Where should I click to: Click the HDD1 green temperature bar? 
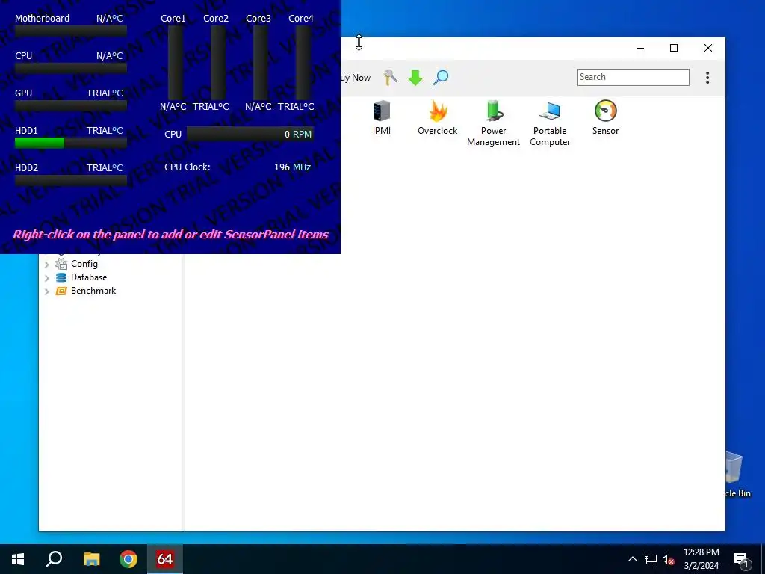pos(40,143)
